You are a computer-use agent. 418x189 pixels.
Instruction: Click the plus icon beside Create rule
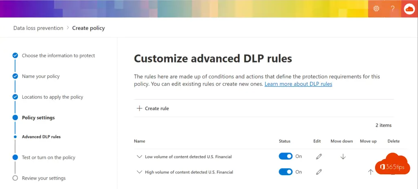139,108
